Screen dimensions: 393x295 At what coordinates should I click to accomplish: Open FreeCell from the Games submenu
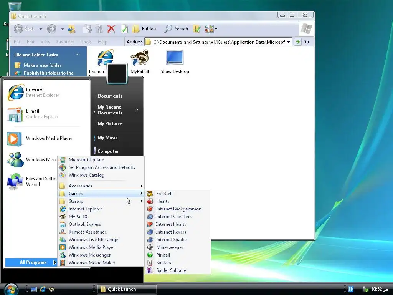click(x=178, y=194)
